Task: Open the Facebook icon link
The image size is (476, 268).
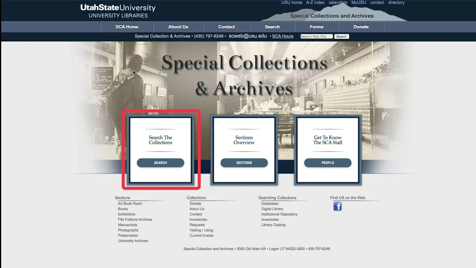Action: (337, 207)
